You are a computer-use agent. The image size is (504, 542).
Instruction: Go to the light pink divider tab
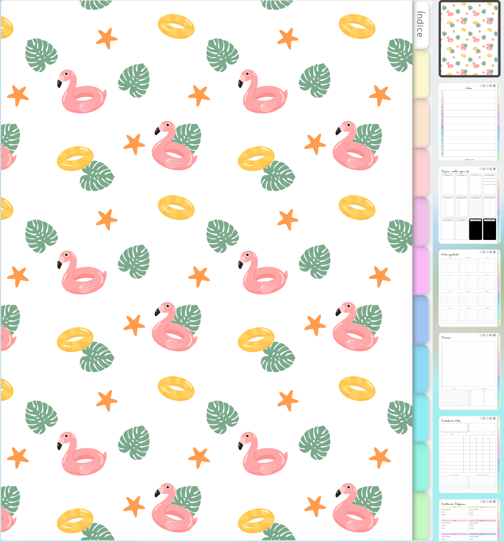(x=420, y=172)
